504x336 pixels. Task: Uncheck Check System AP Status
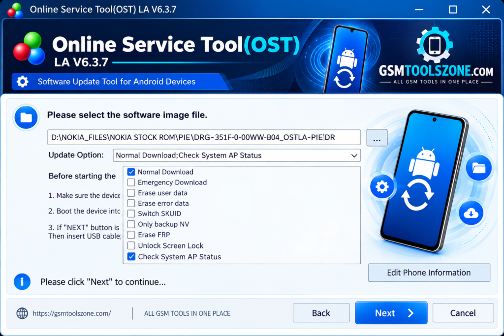point(131,257)
